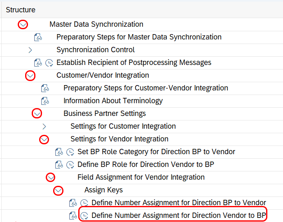Open documentation icon for Number Assignment BP to Vendor

pyautogui.click(x=73, y=203)
